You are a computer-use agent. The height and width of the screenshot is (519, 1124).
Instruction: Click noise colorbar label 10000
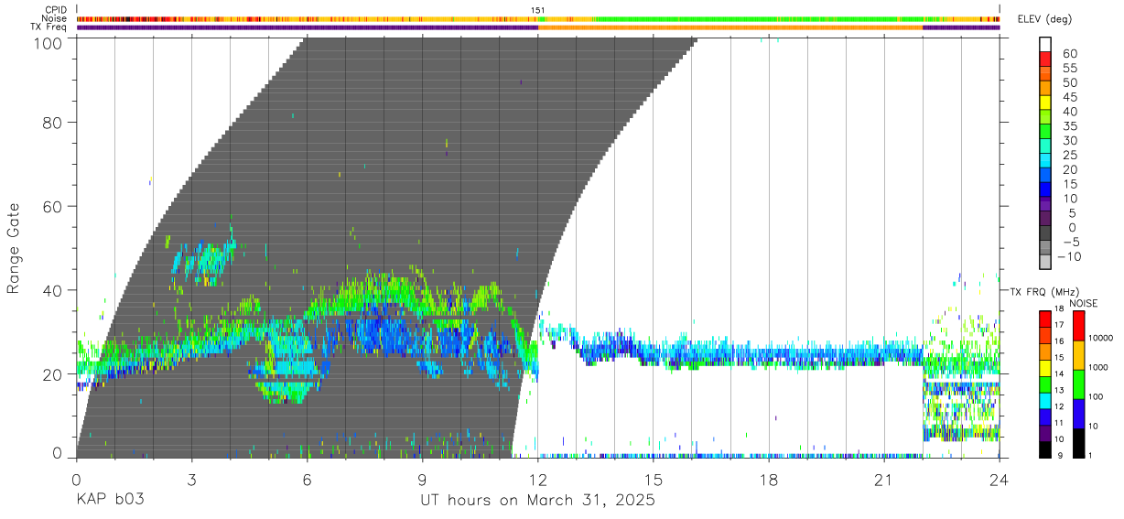click(1099, 338)
